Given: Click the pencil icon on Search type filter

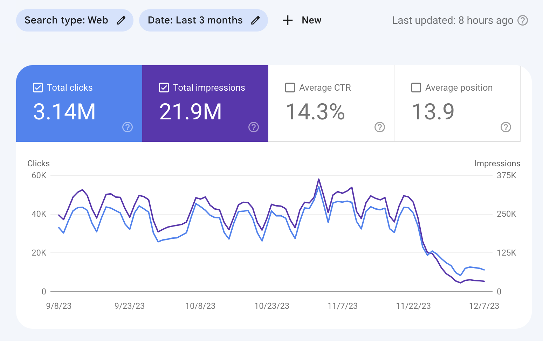Looking at the screenshot, I should 121,20.
